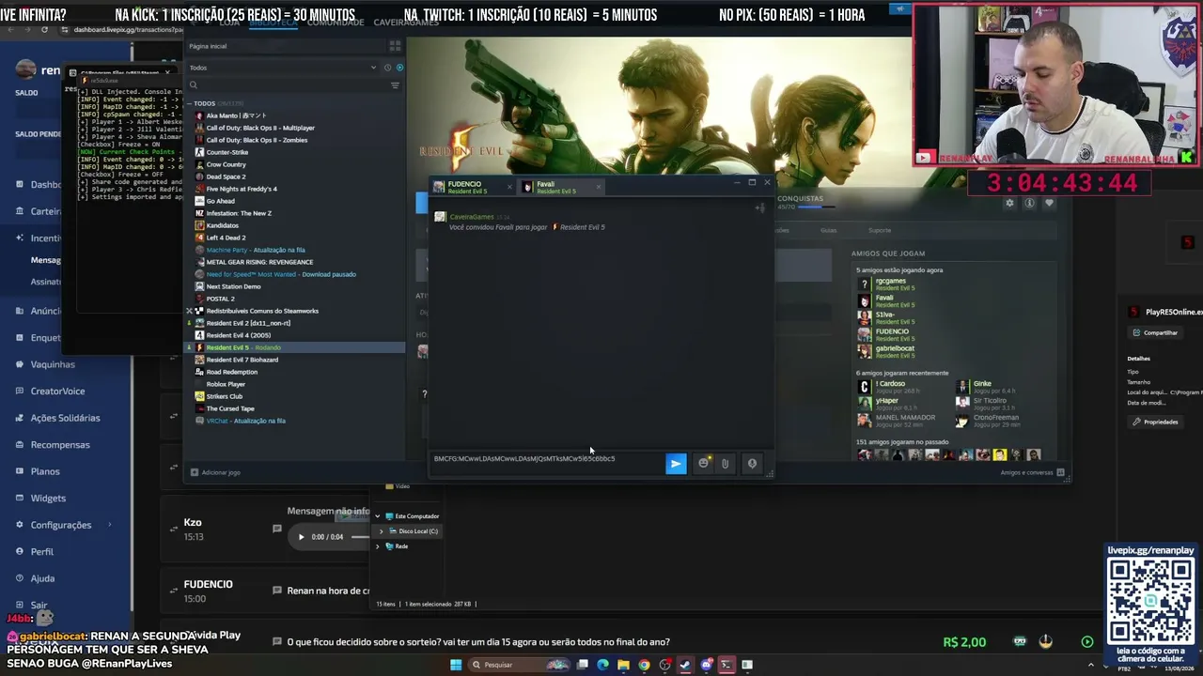This screenshot has height=676, width=1203.
Task: Toggle the recent games clock filter
Action: (x=386, y=68)
